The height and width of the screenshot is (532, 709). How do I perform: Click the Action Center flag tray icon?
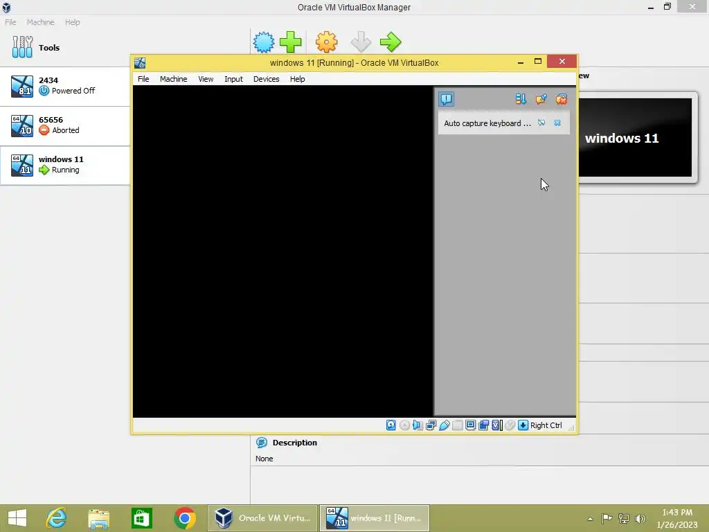[607, 518]
